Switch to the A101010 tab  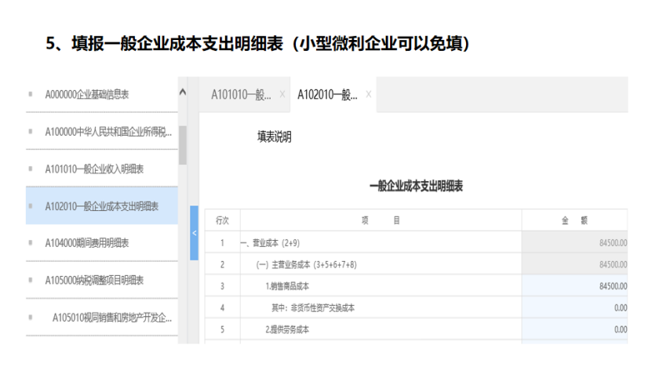[240, 95]
